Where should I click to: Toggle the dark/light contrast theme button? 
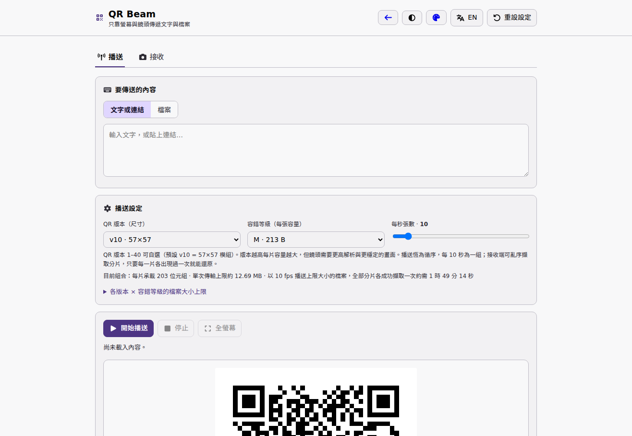(x=412, y=18)
